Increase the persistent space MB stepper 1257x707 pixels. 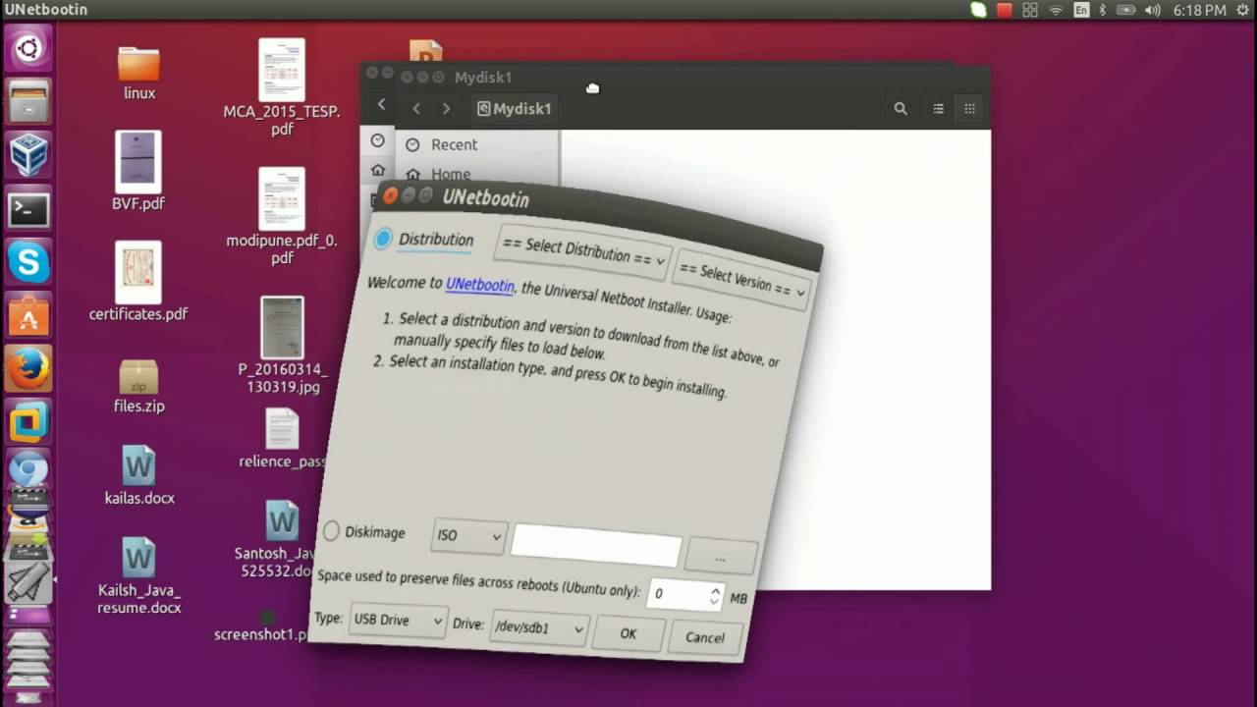pyautogui.click(x=715, y=590)
